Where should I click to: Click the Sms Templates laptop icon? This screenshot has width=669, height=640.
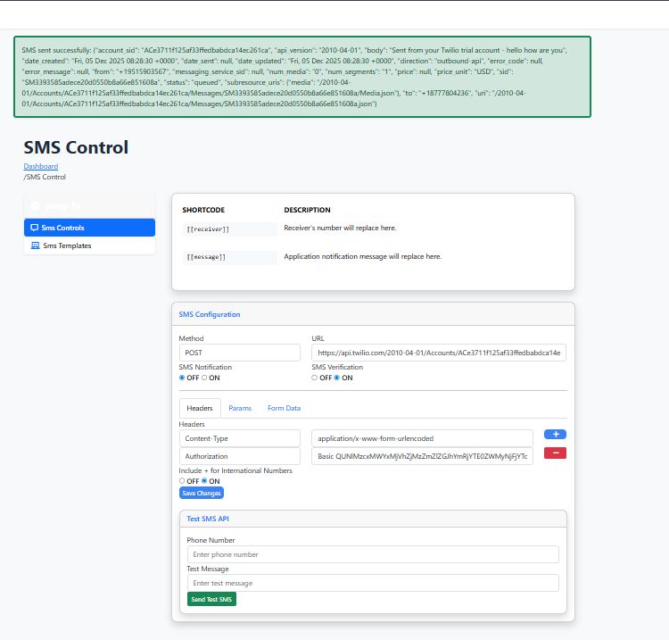point(35,245)
